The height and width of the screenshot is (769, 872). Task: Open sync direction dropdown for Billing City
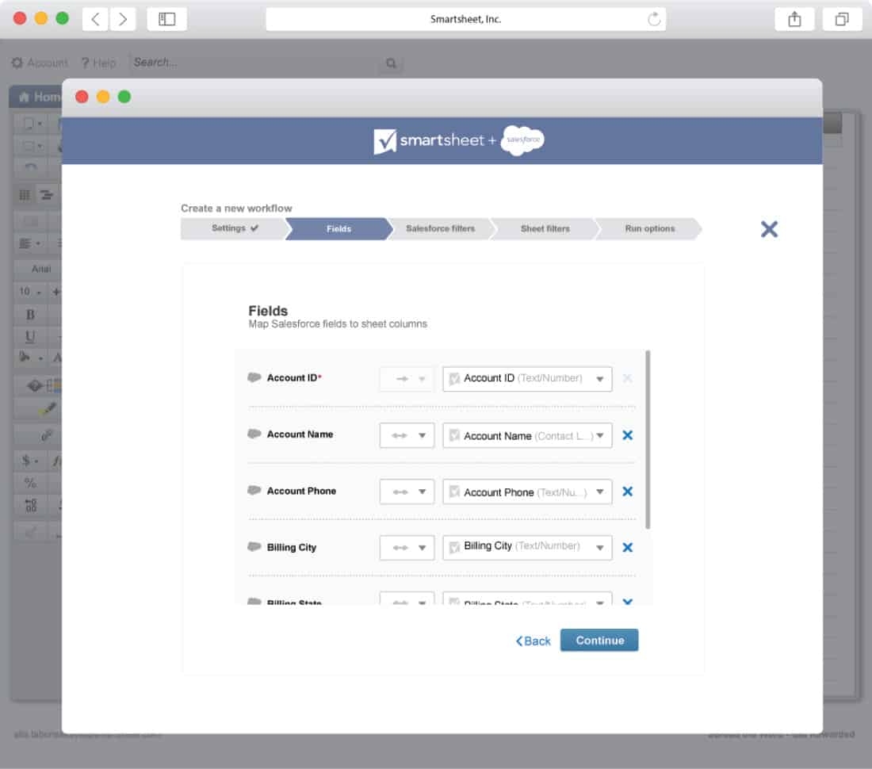click(x=407, y=548)
